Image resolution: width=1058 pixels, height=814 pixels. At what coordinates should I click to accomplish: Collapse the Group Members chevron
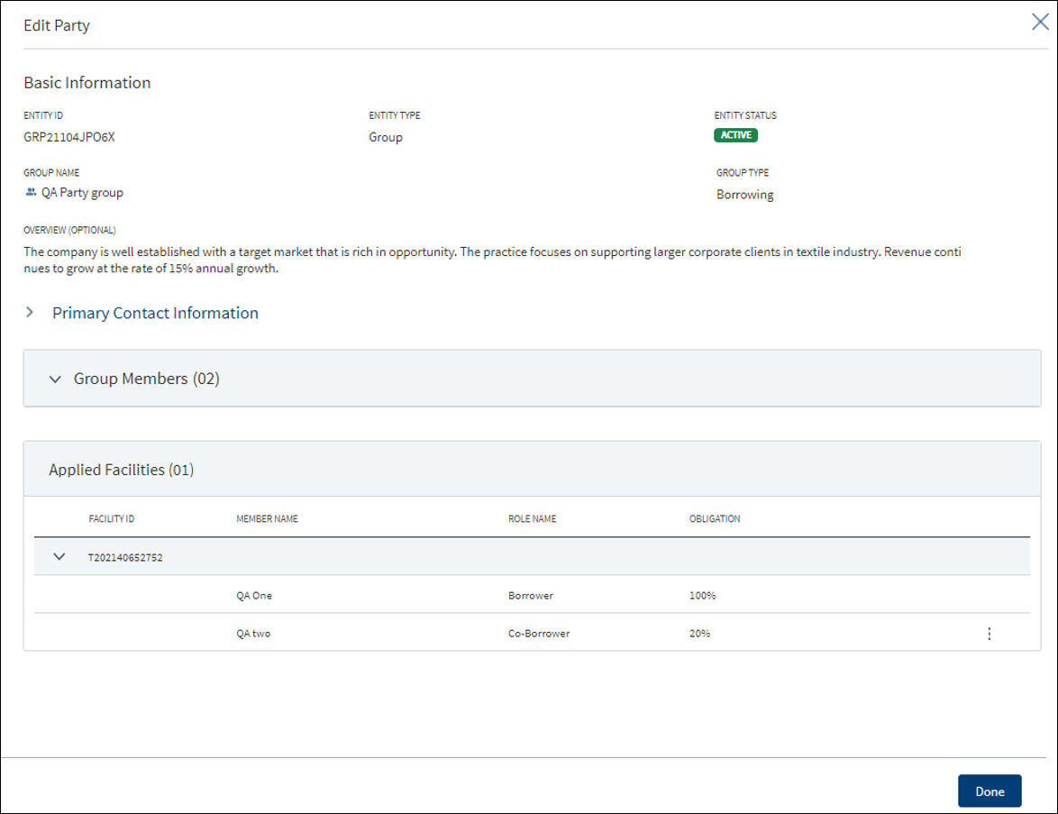pos(55,380)
